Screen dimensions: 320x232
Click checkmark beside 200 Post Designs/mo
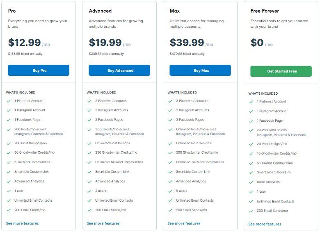coord(9,143)
